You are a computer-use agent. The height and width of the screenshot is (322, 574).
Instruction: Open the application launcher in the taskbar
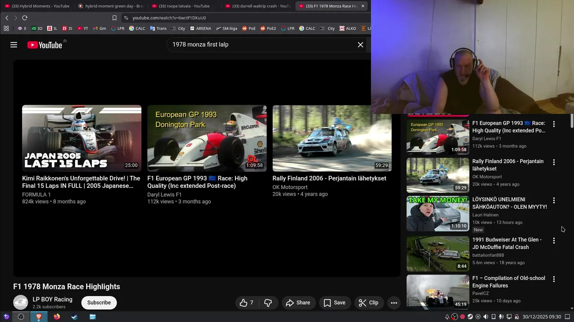(6, 317)
